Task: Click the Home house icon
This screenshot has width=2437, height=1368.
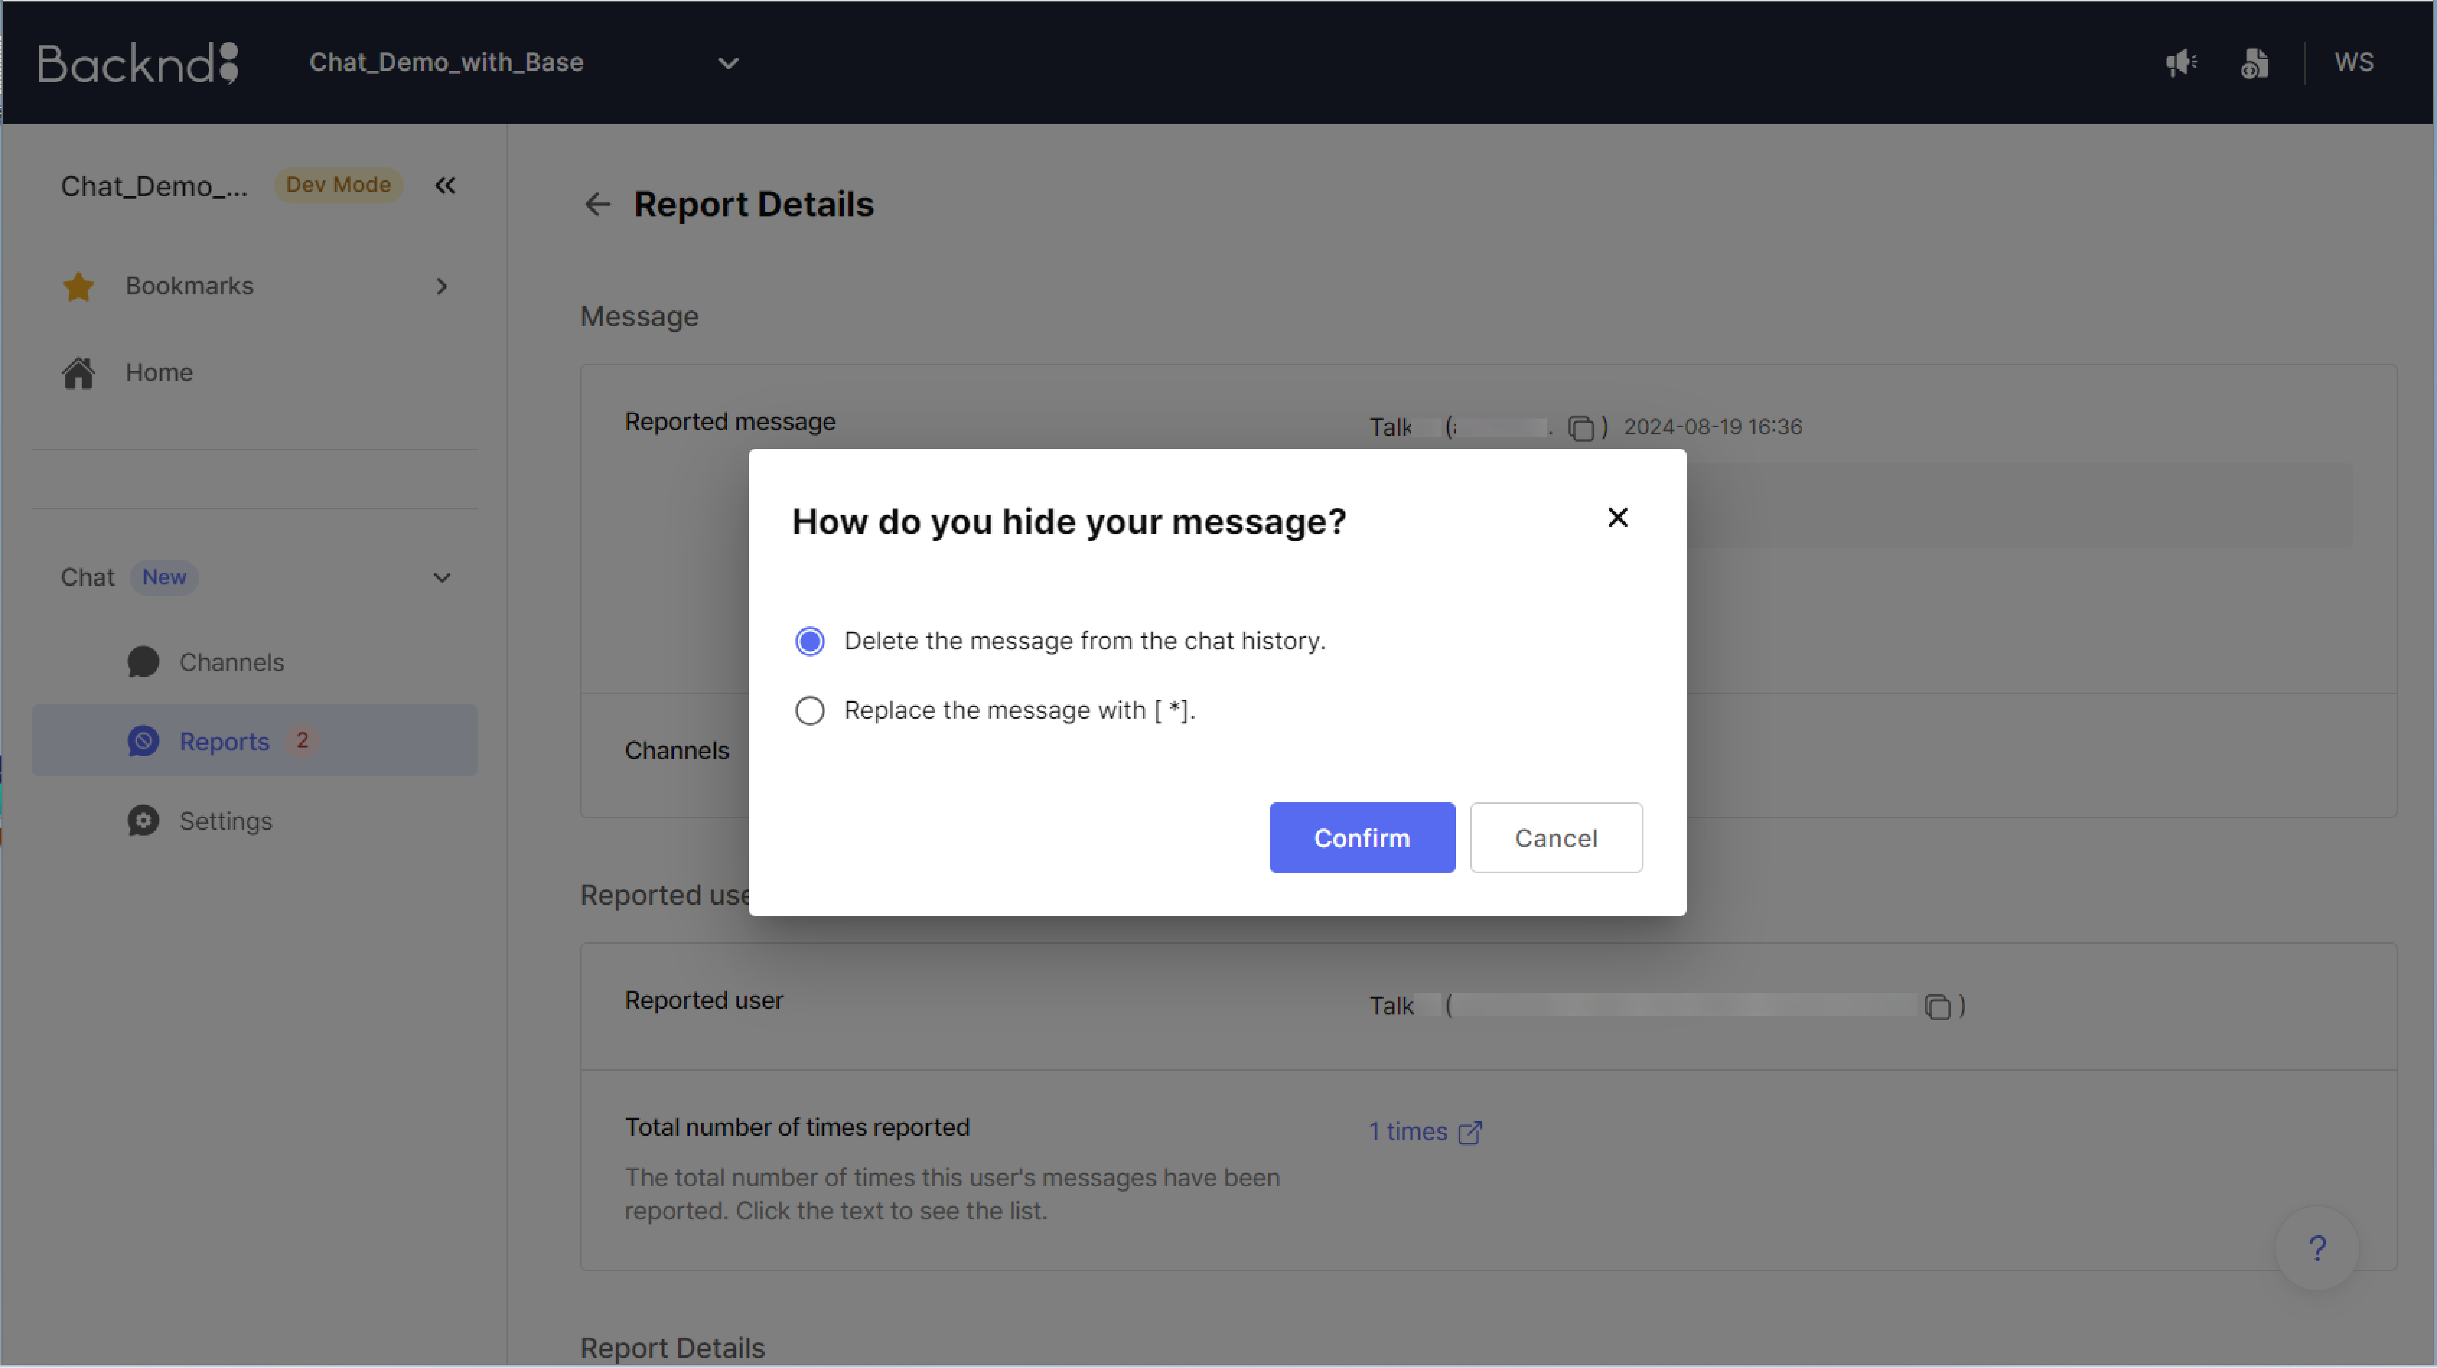Action: point(79,373)
